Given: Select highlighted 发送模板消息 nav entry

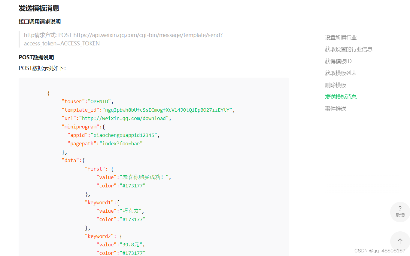Looking at the screenshot, I should pos(341,97).
